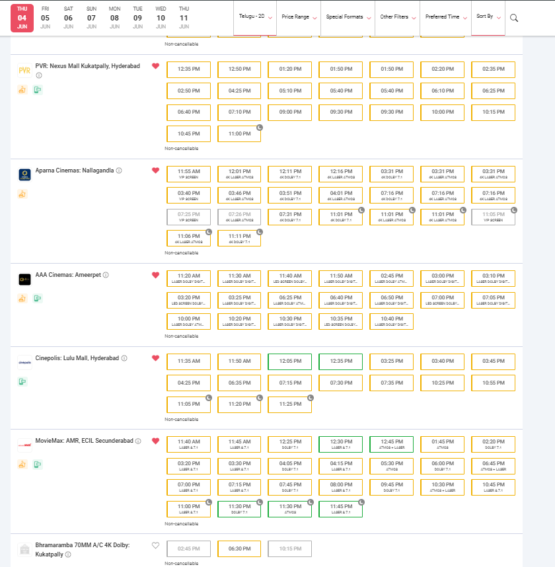Image resolution: width=555 pixels, height=567 pixels.
Task: Click the Cinepolis logo
Action: pos(24,362)
